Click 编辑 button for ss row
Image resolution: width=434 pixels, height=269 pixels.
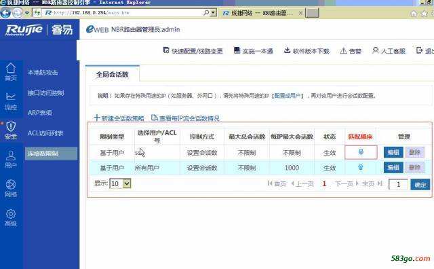click(393, 152)
